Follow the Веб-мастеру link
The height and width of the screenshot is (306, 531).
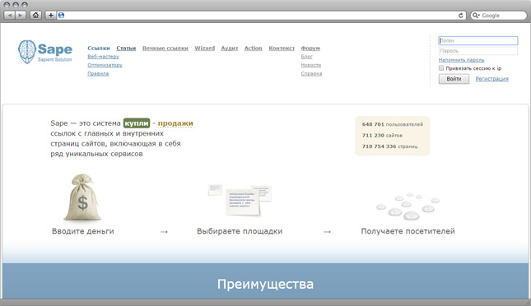(x=103, y=57)
